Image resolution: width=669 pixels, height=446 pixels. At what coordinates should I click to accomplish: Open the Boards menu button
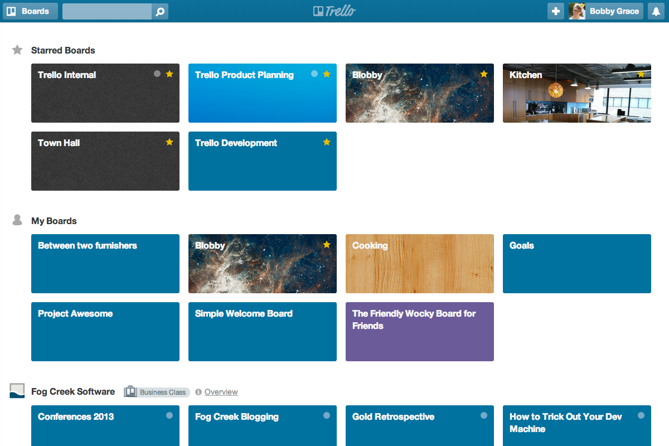point(30,11)
